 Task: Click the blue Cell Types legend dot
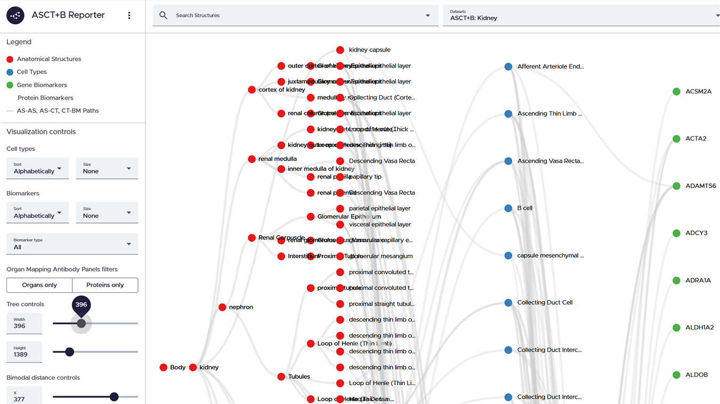point(9,71)
